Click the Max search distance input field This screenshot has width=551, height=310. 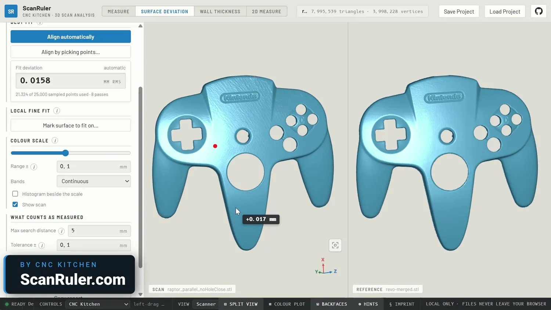[99, 231]
